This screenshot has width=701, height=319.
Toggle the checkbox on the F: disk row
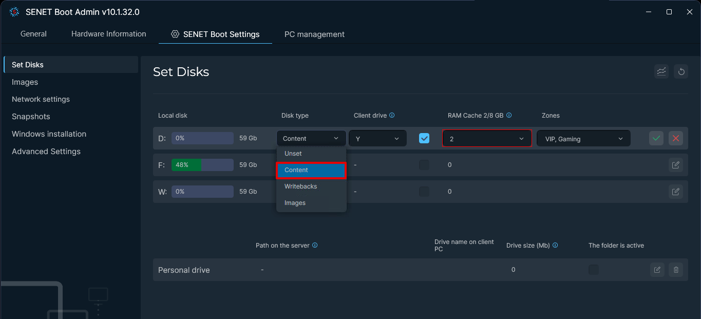click(x=424, y=164)
